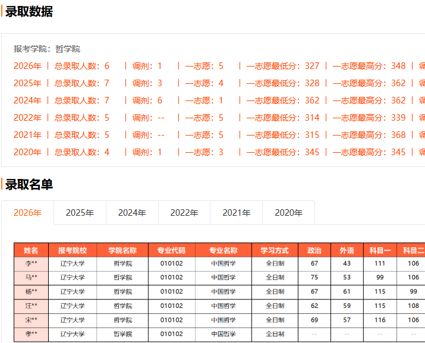
Task: Click 外语 score 43 cell
Action: point(347,263)
